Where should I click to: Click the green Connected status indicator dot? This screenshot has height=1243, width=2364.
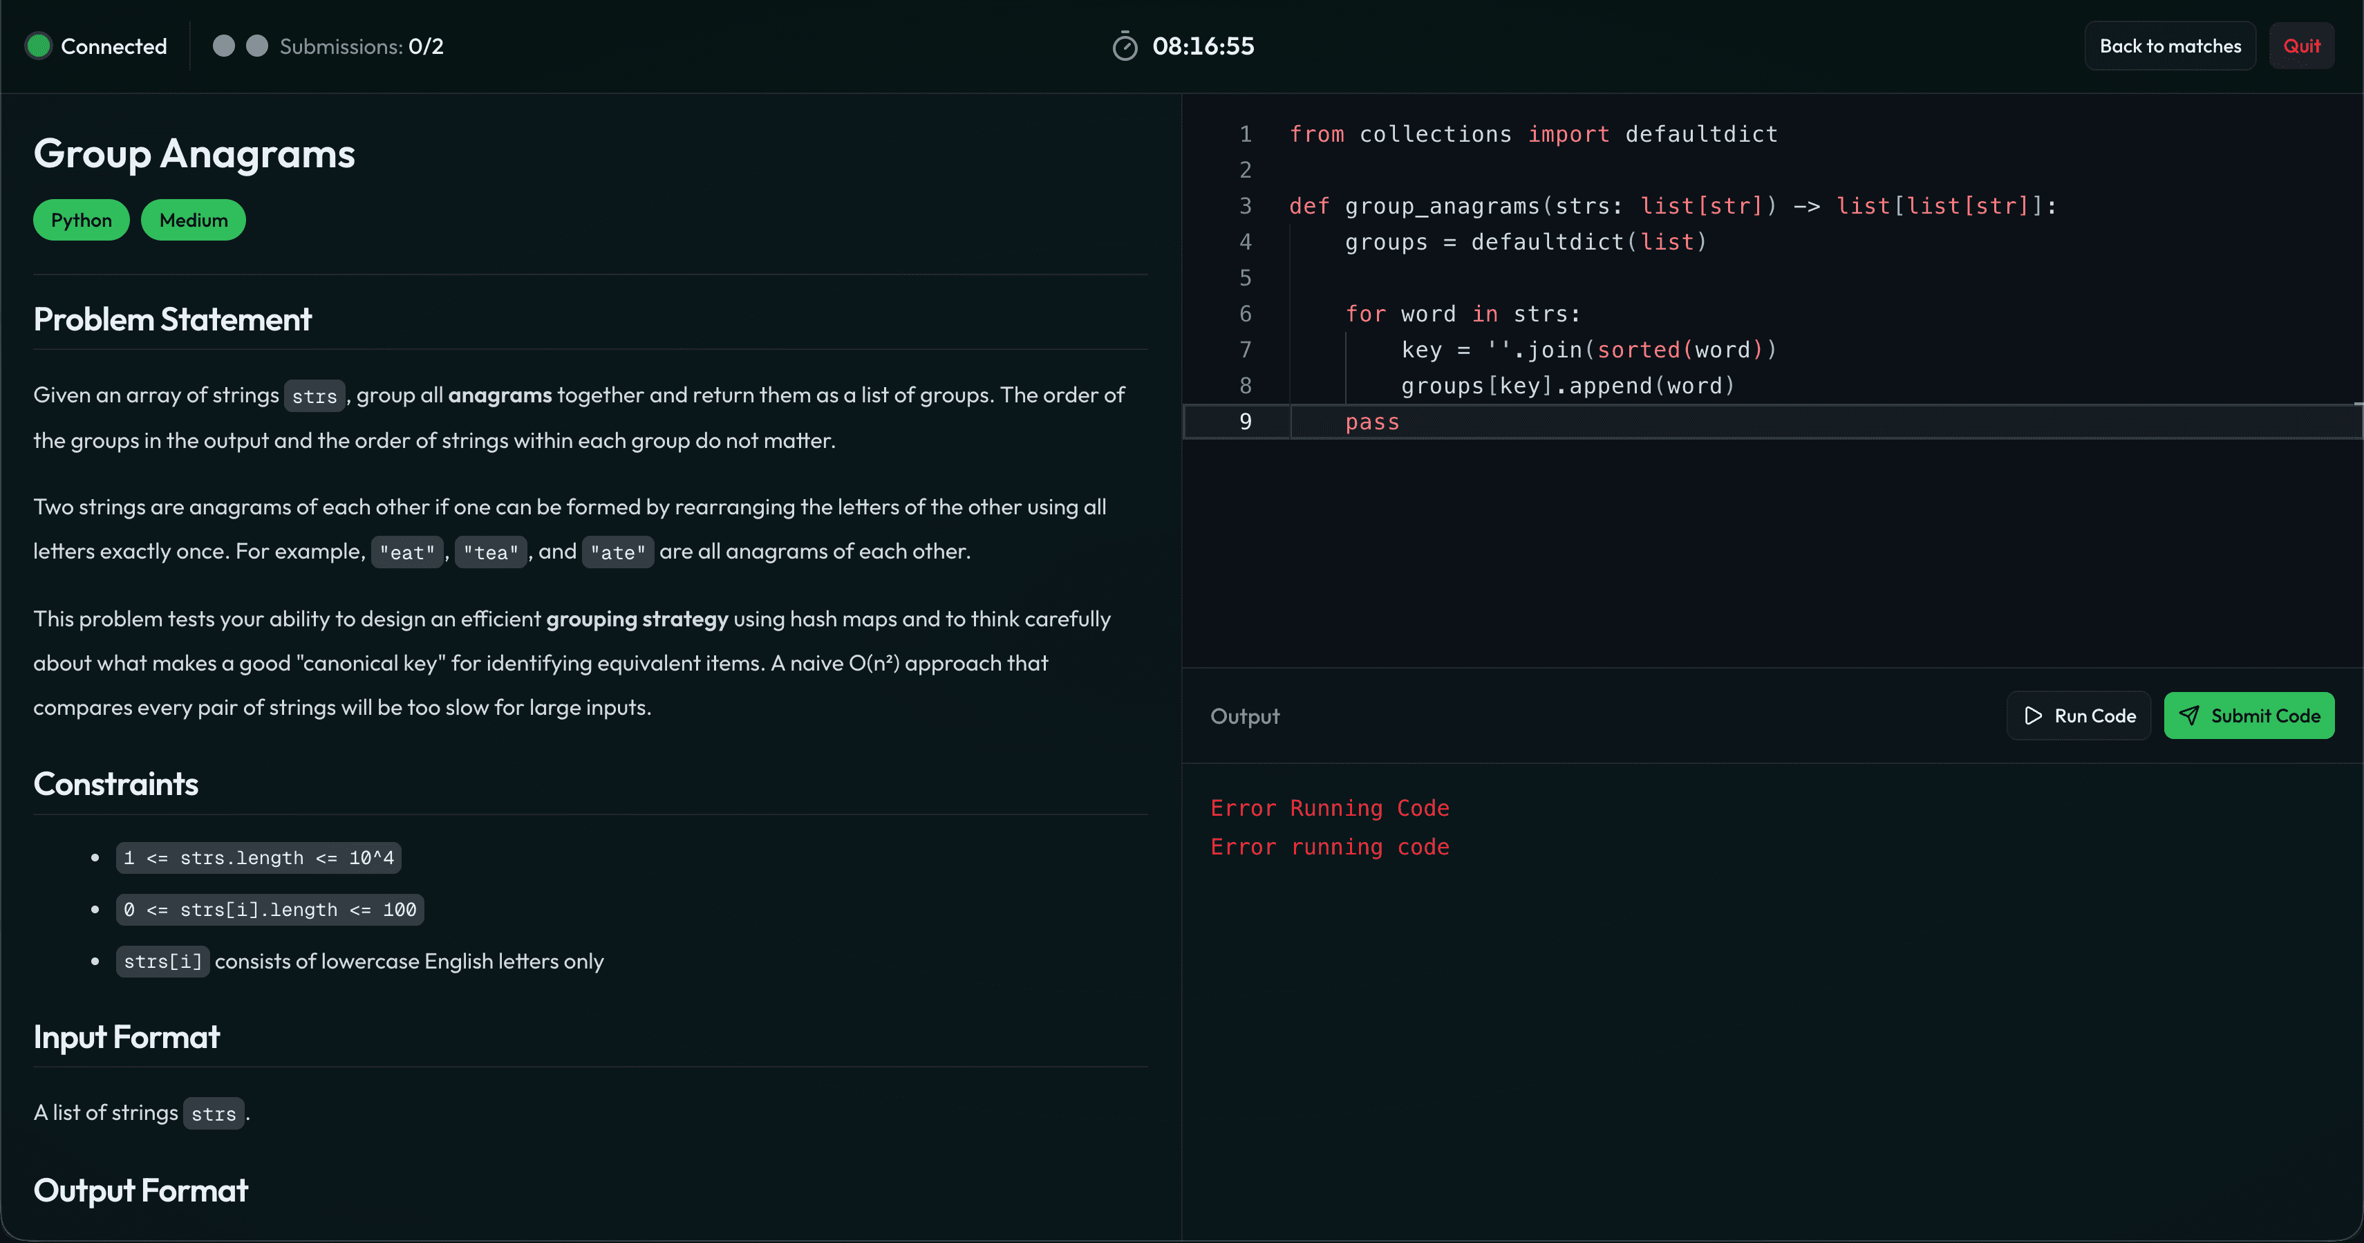(x=39, y=46)
